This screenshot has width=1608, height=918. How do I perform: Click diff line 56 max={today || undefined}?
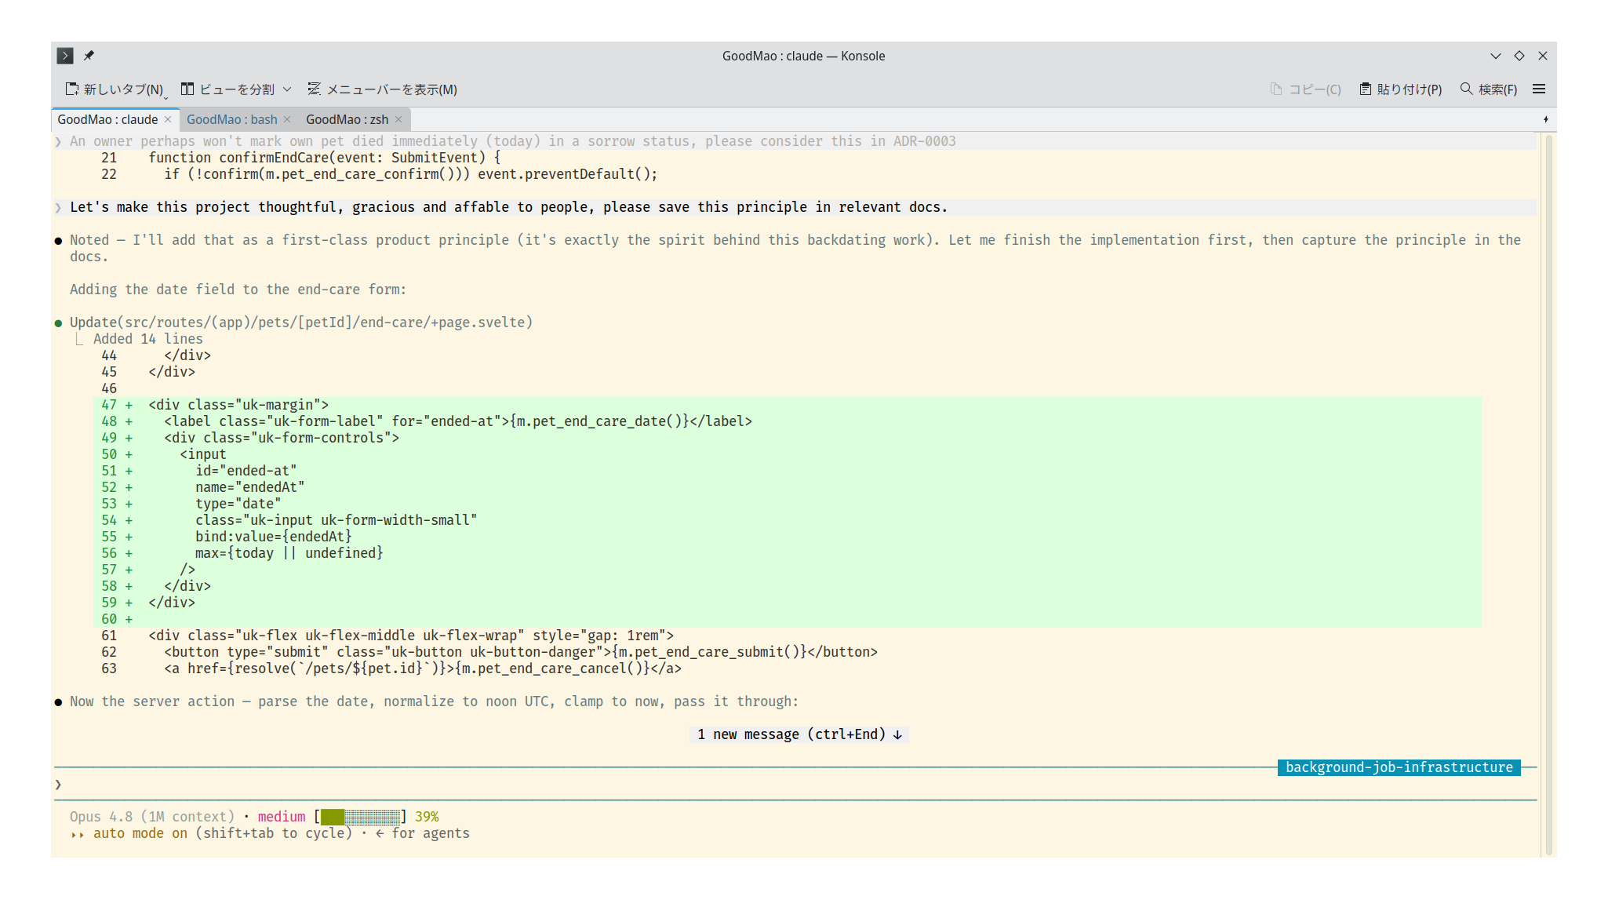[x=289, y=553]
